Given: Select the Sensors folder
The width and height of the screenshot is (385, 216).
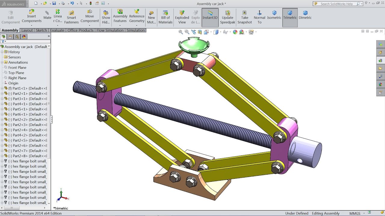Looking at the screenshot, I should coord(14,57).
